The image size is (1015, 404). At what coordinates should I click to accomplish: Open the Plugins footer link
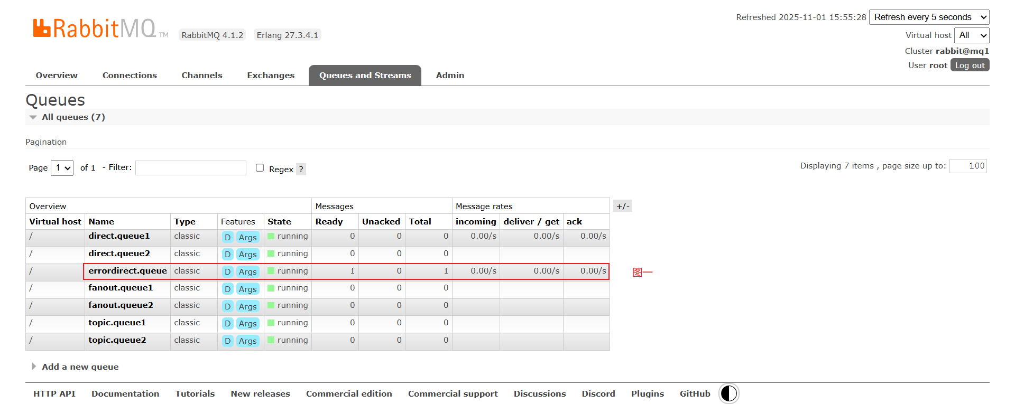pos(648,393)
